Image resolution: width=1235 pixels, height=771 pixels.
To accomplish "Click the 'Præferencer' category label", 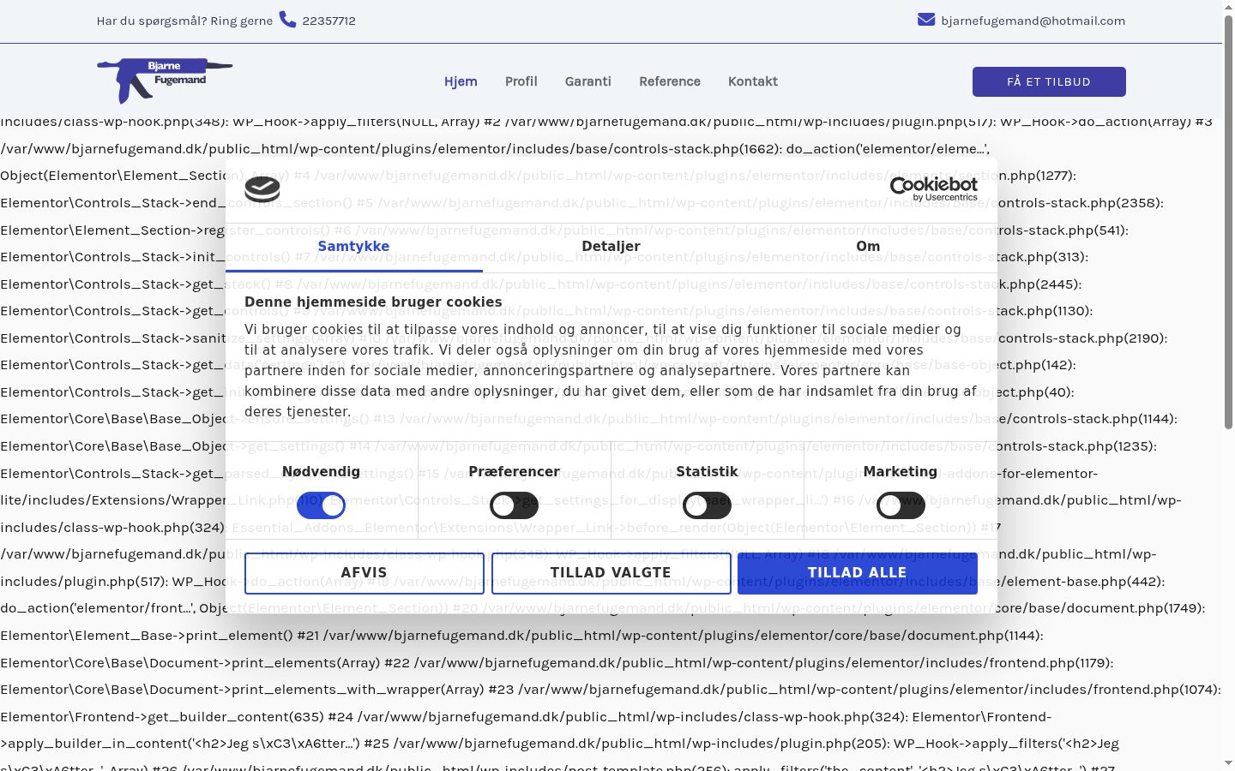I will (514, 472).
